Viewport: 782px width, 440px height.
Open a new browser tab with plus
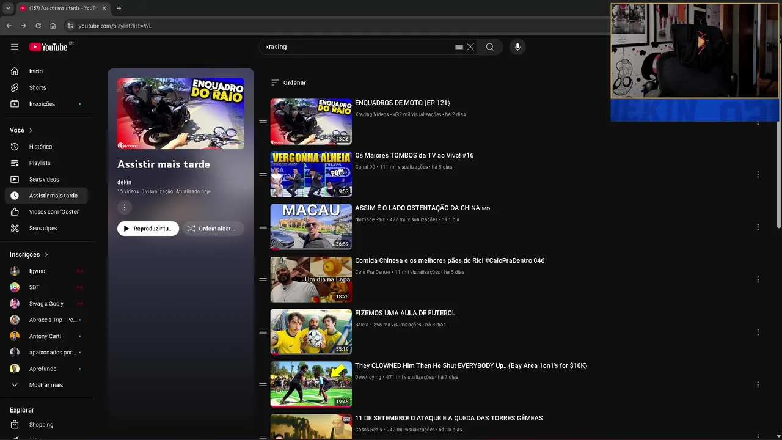click(119, 8)
